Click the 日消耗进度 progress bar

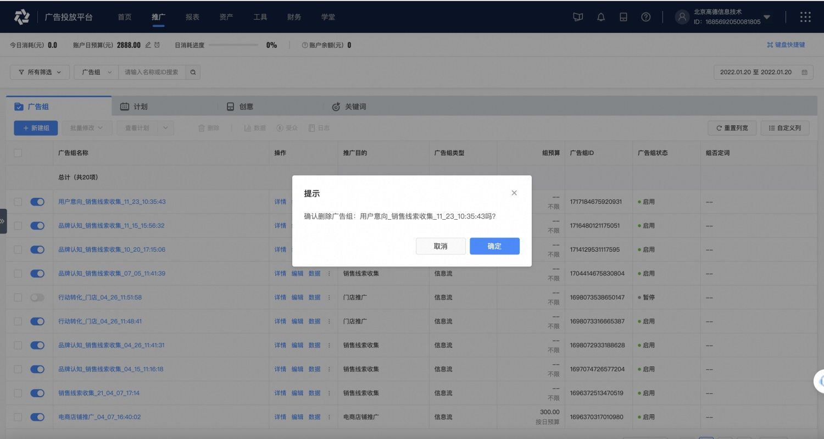tap(233, 45)
